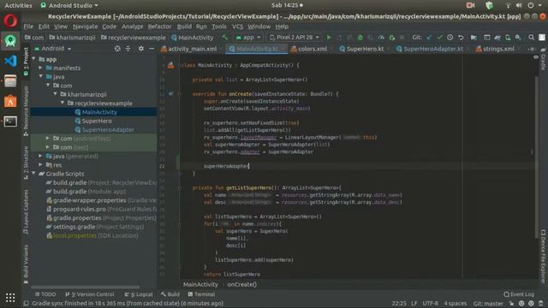Show Applications grid in dock
This screenshot has height=308, width=548.
point(10,298)
